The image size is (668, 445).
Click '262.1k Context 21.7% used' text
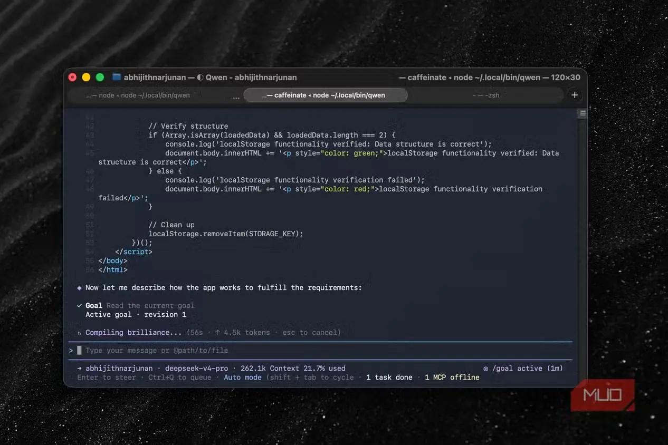(x=293, y=369)
